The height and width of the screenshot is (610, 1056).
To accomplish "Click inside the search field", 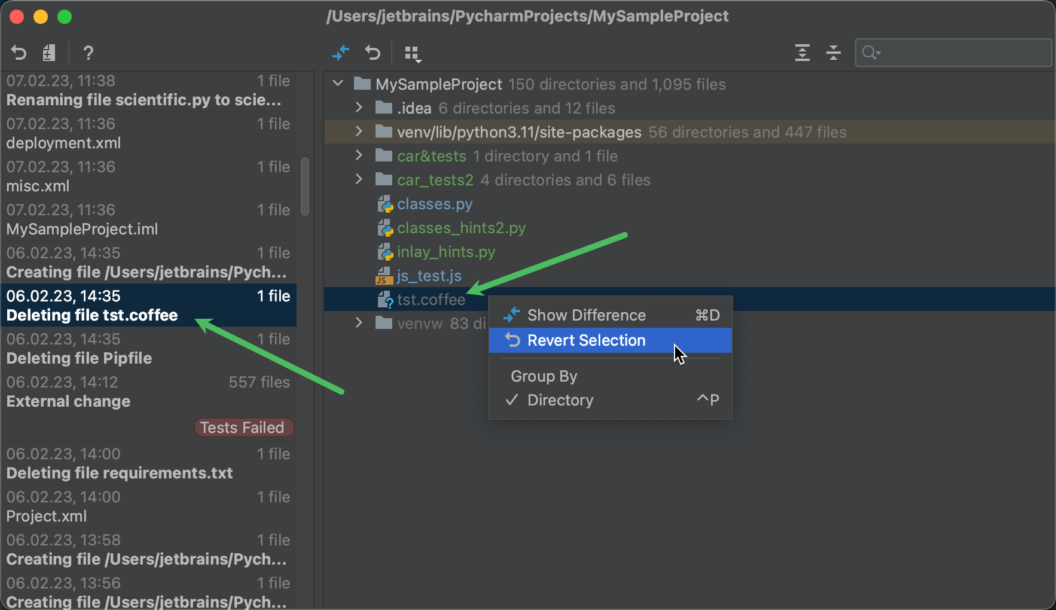I will pos(957,53).
